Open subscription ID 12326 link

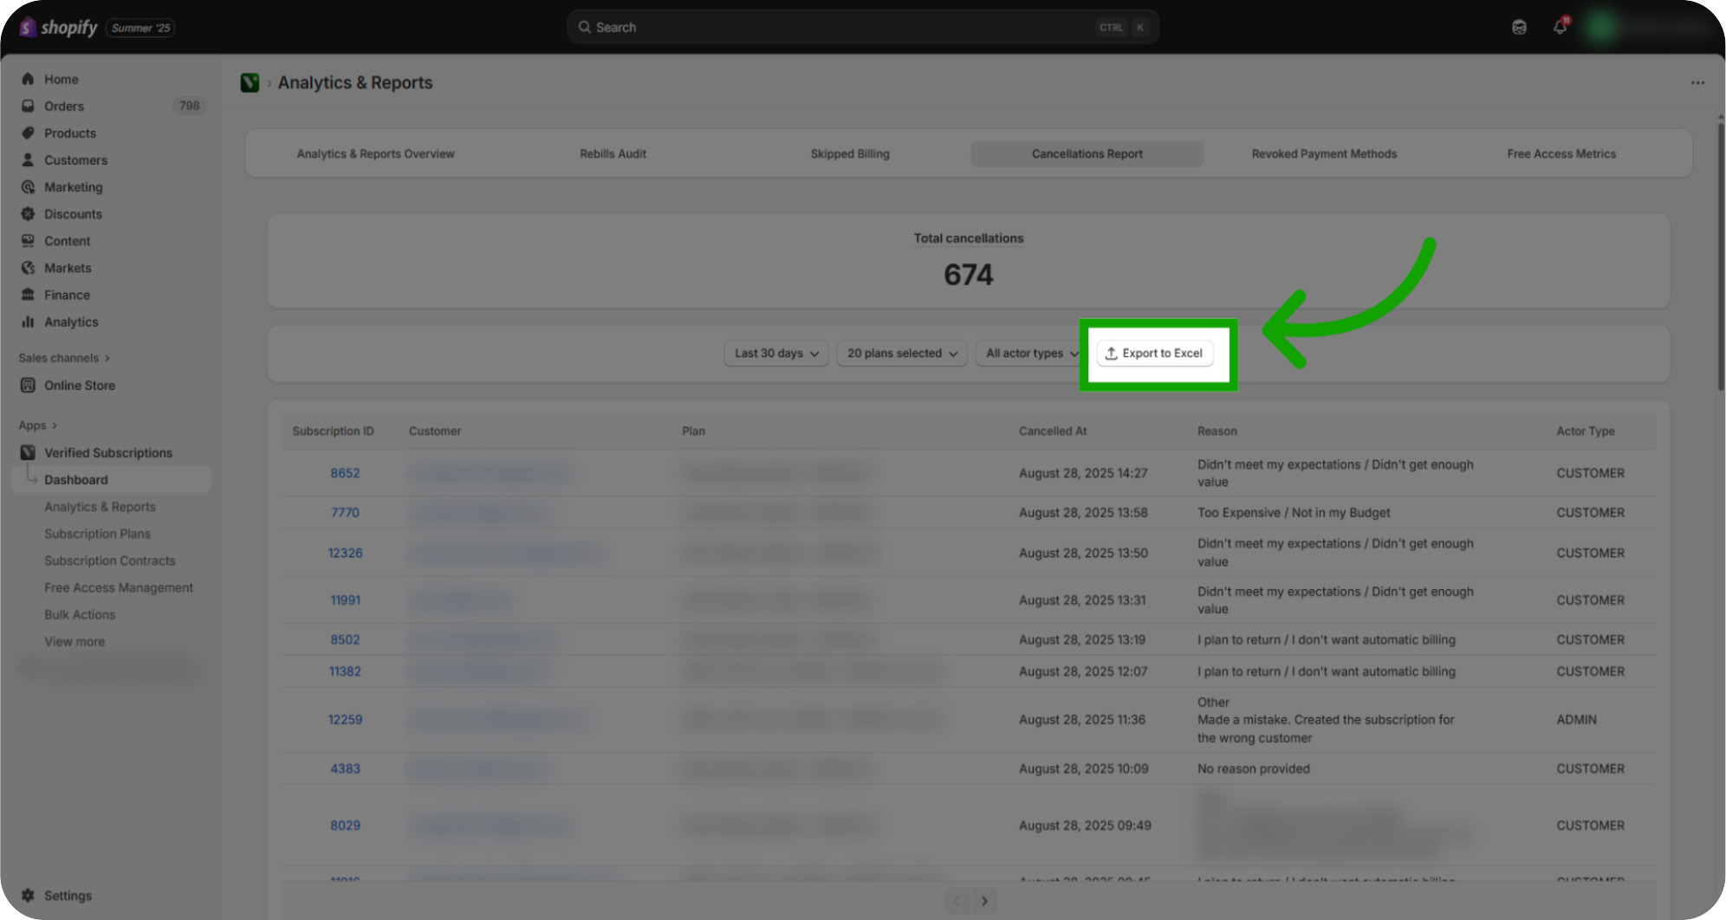[x=345, y=553]
